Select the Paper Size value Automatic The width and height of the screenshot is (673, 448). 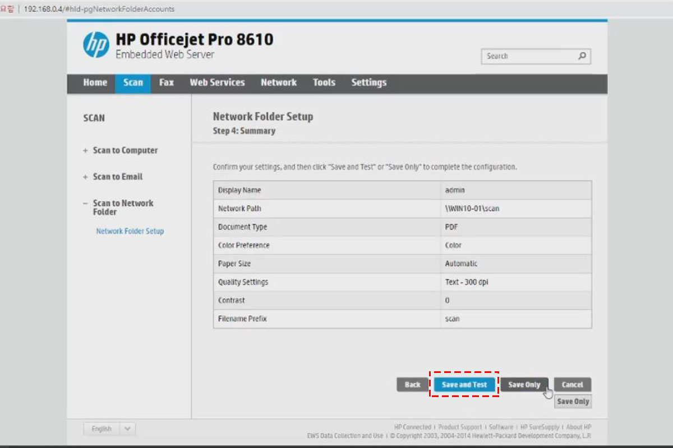461,264
